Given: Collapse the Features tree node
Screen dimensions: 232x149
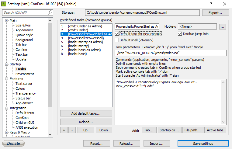Looking at the screenshot, I should tap(6, 79).
